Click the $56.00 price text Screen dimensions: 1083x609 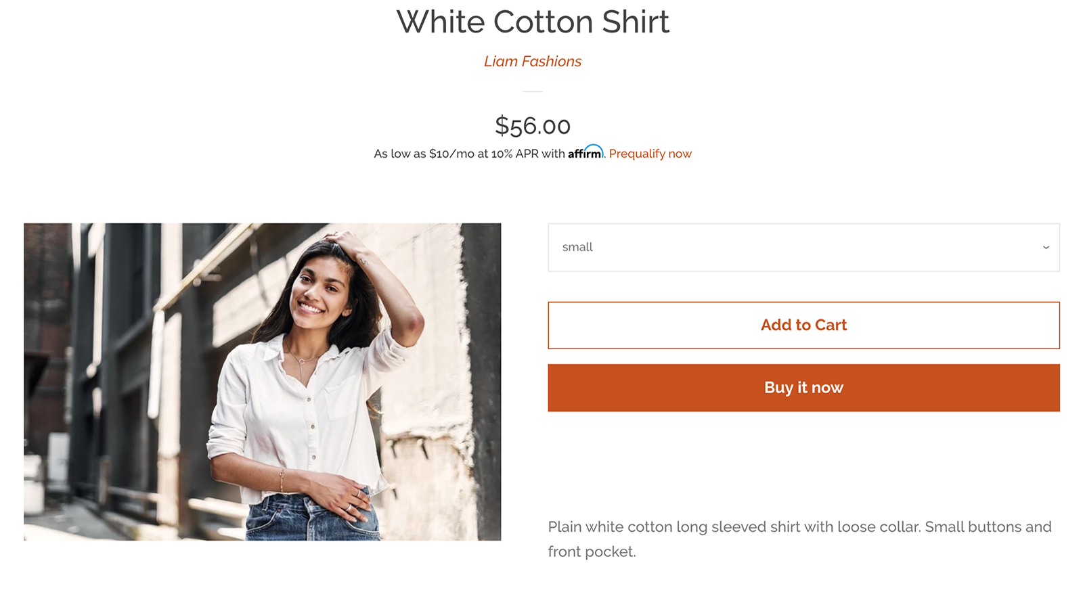[x=533, y=125]
